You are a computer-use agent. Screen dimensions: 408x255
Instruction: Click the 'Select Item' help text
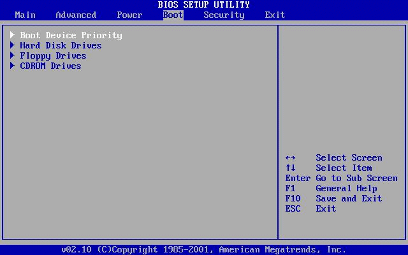(x=344, y=168)
